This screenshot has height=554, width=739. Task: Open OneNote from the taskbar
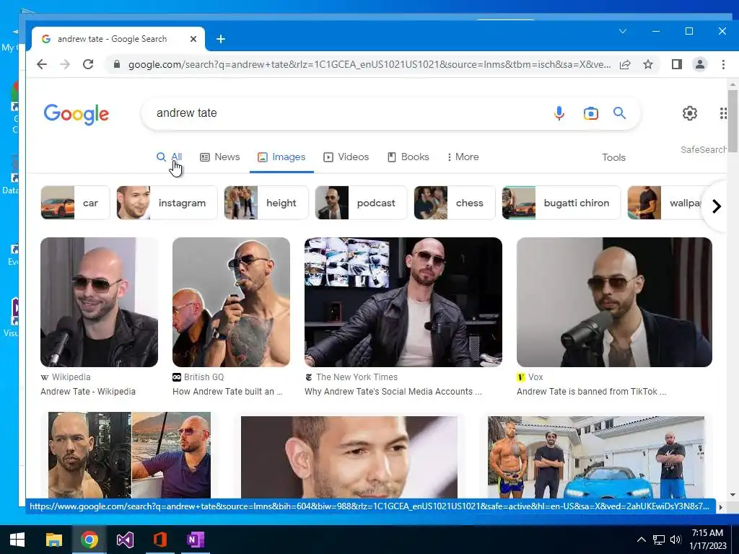point(195,540)
